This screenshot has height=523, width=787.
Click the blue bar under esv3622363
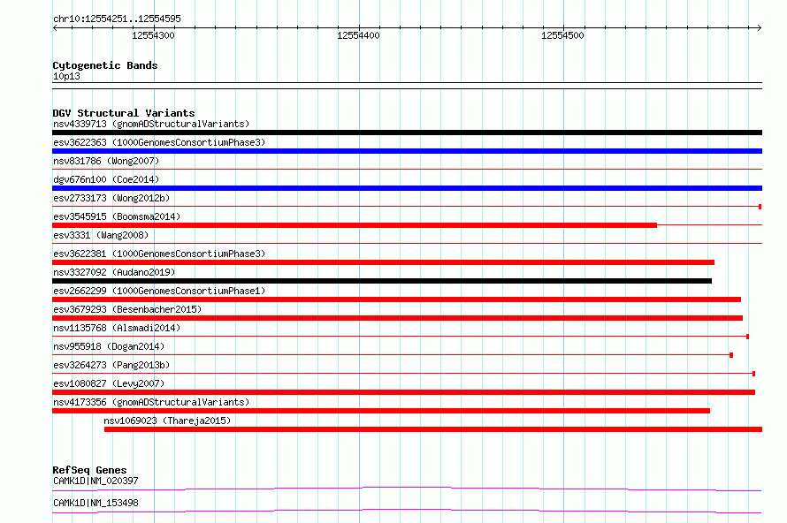[x=407, y=151]
